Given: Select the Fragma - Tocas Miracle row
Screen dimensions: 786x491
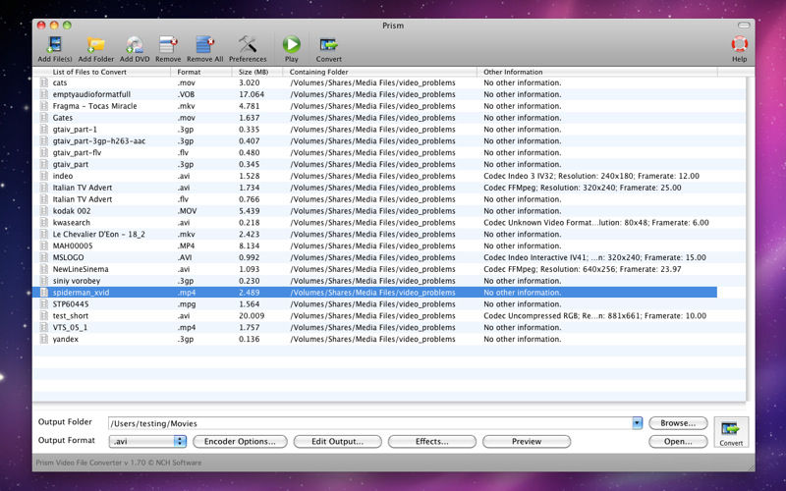Looking at the screenshot, I should 375,106.
